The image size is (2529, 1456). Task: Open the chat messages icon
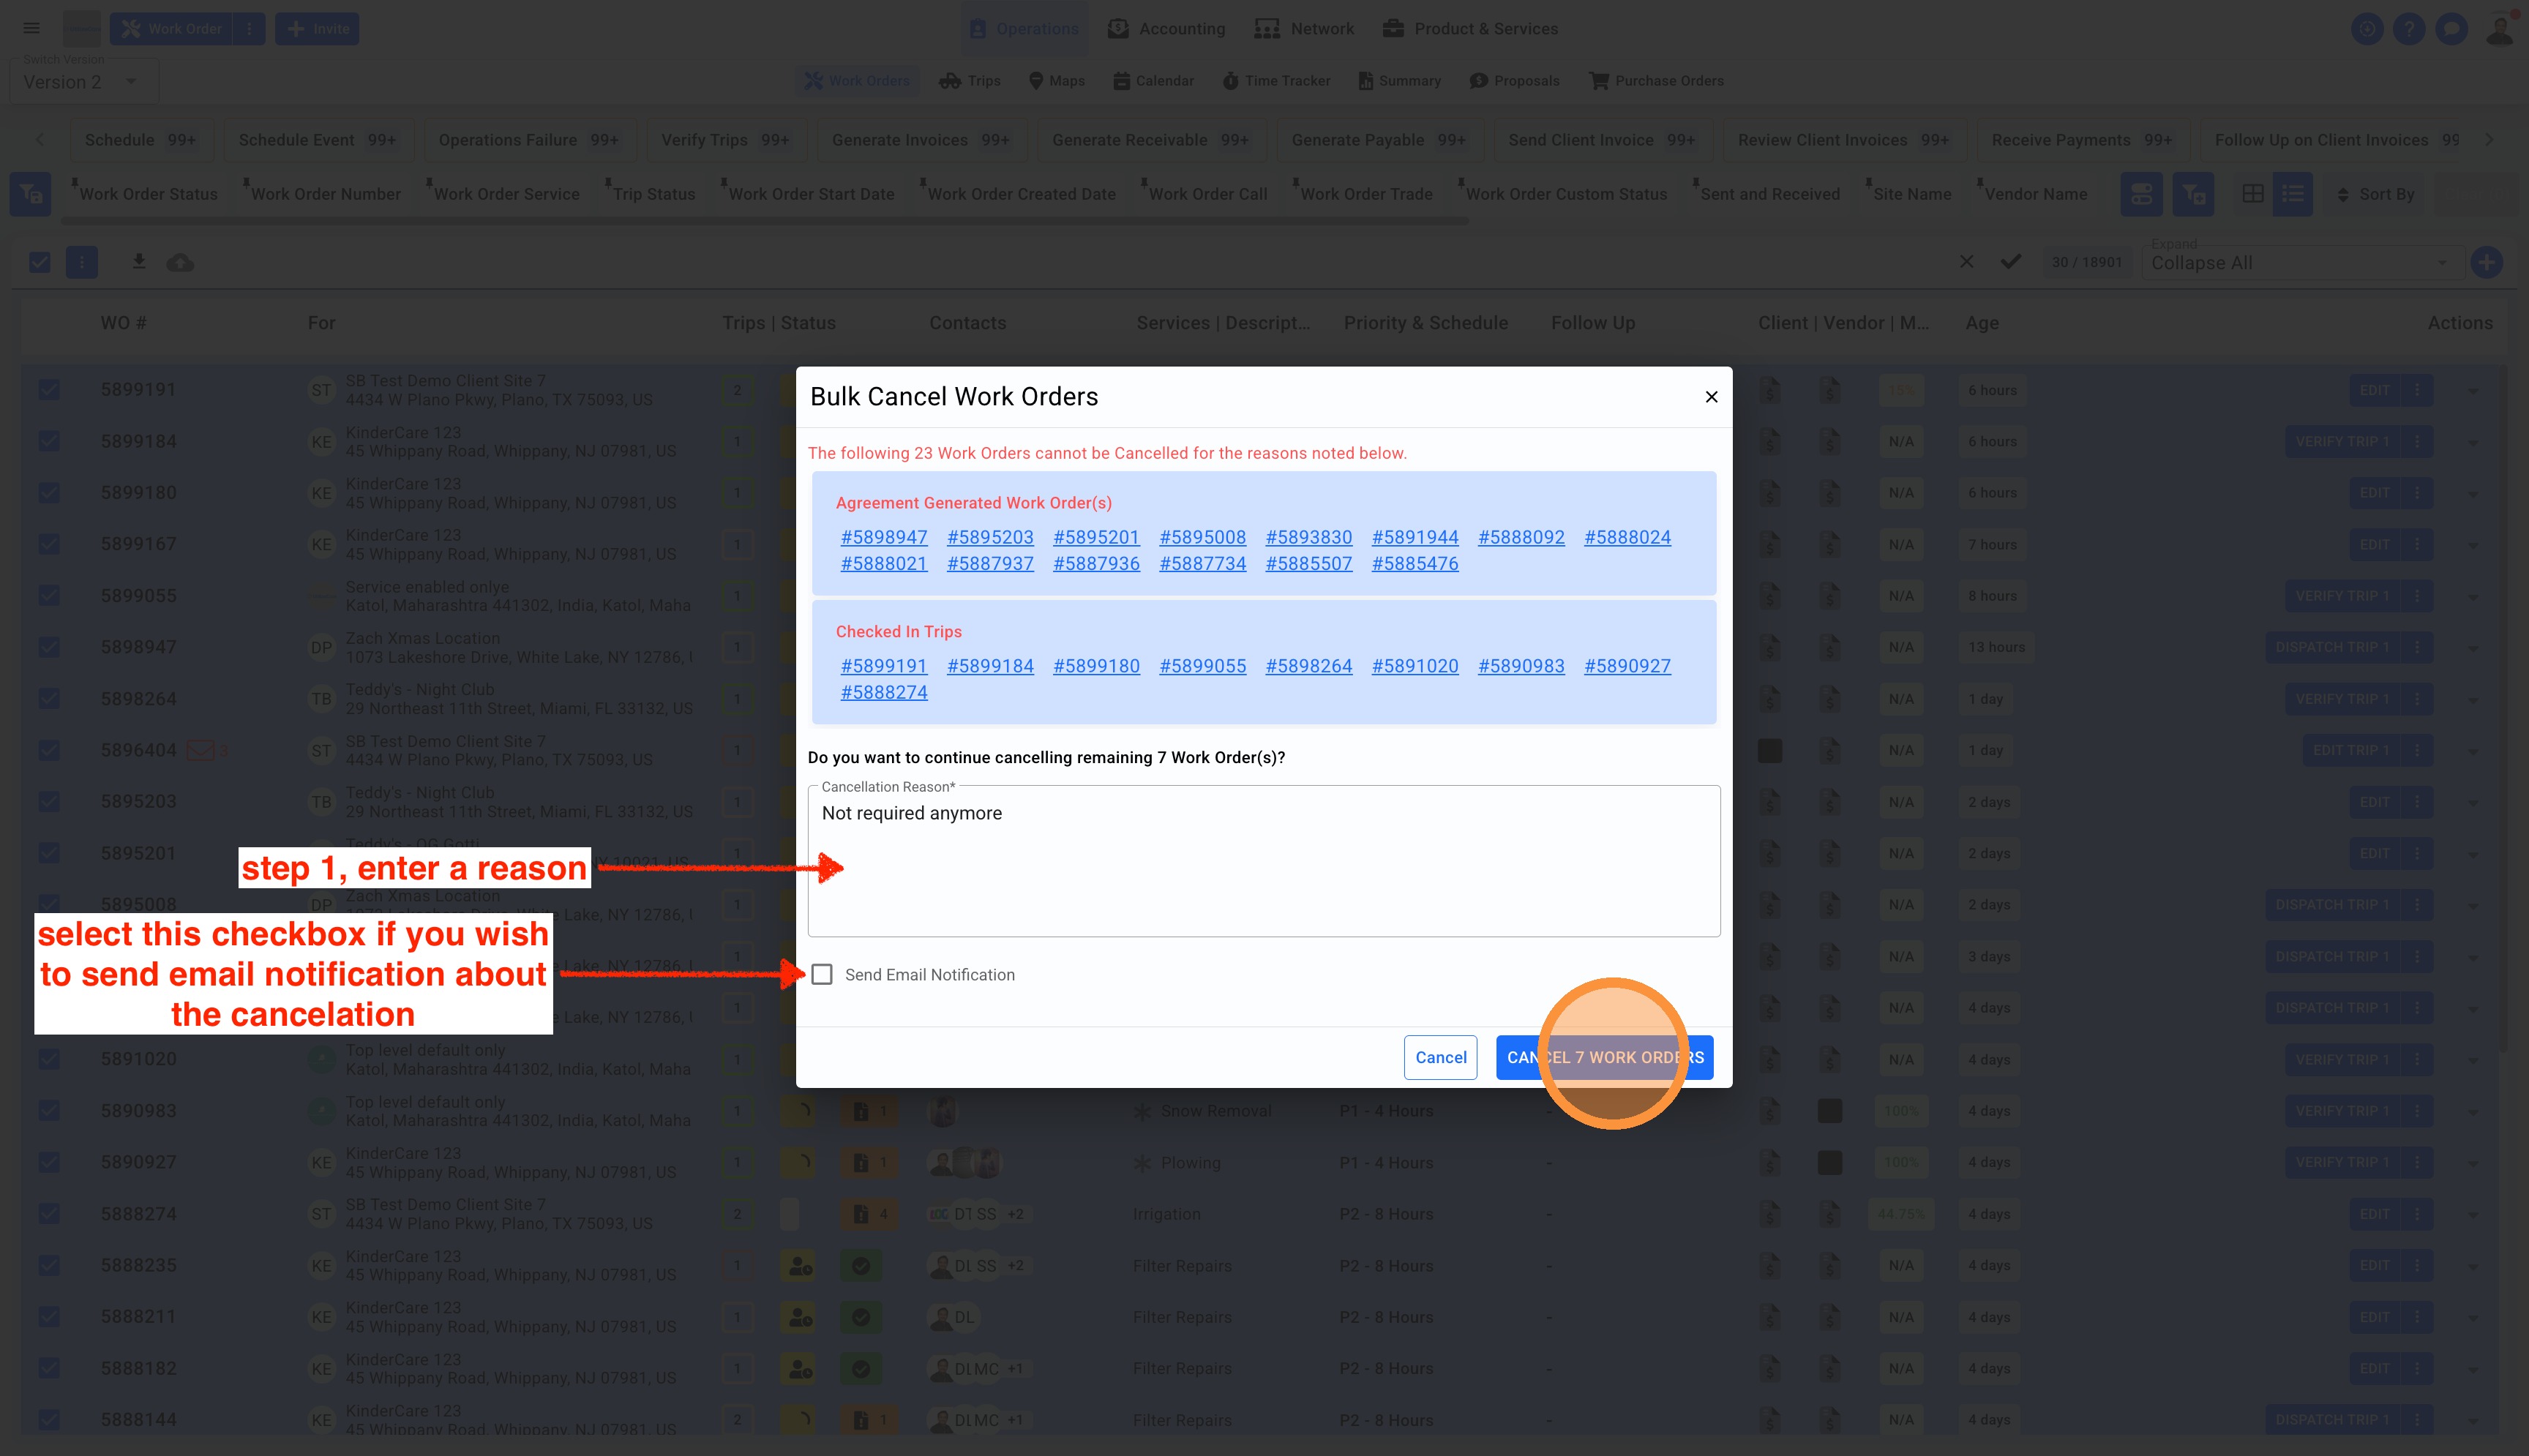pos(2451,28)
